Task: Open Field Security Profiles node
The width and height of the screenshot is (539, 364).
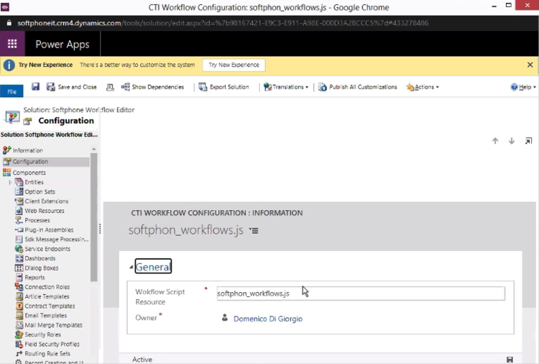Action: click(52, 344)
